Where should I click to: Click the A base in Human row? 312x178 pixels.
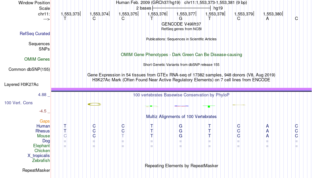coord(267,126)
